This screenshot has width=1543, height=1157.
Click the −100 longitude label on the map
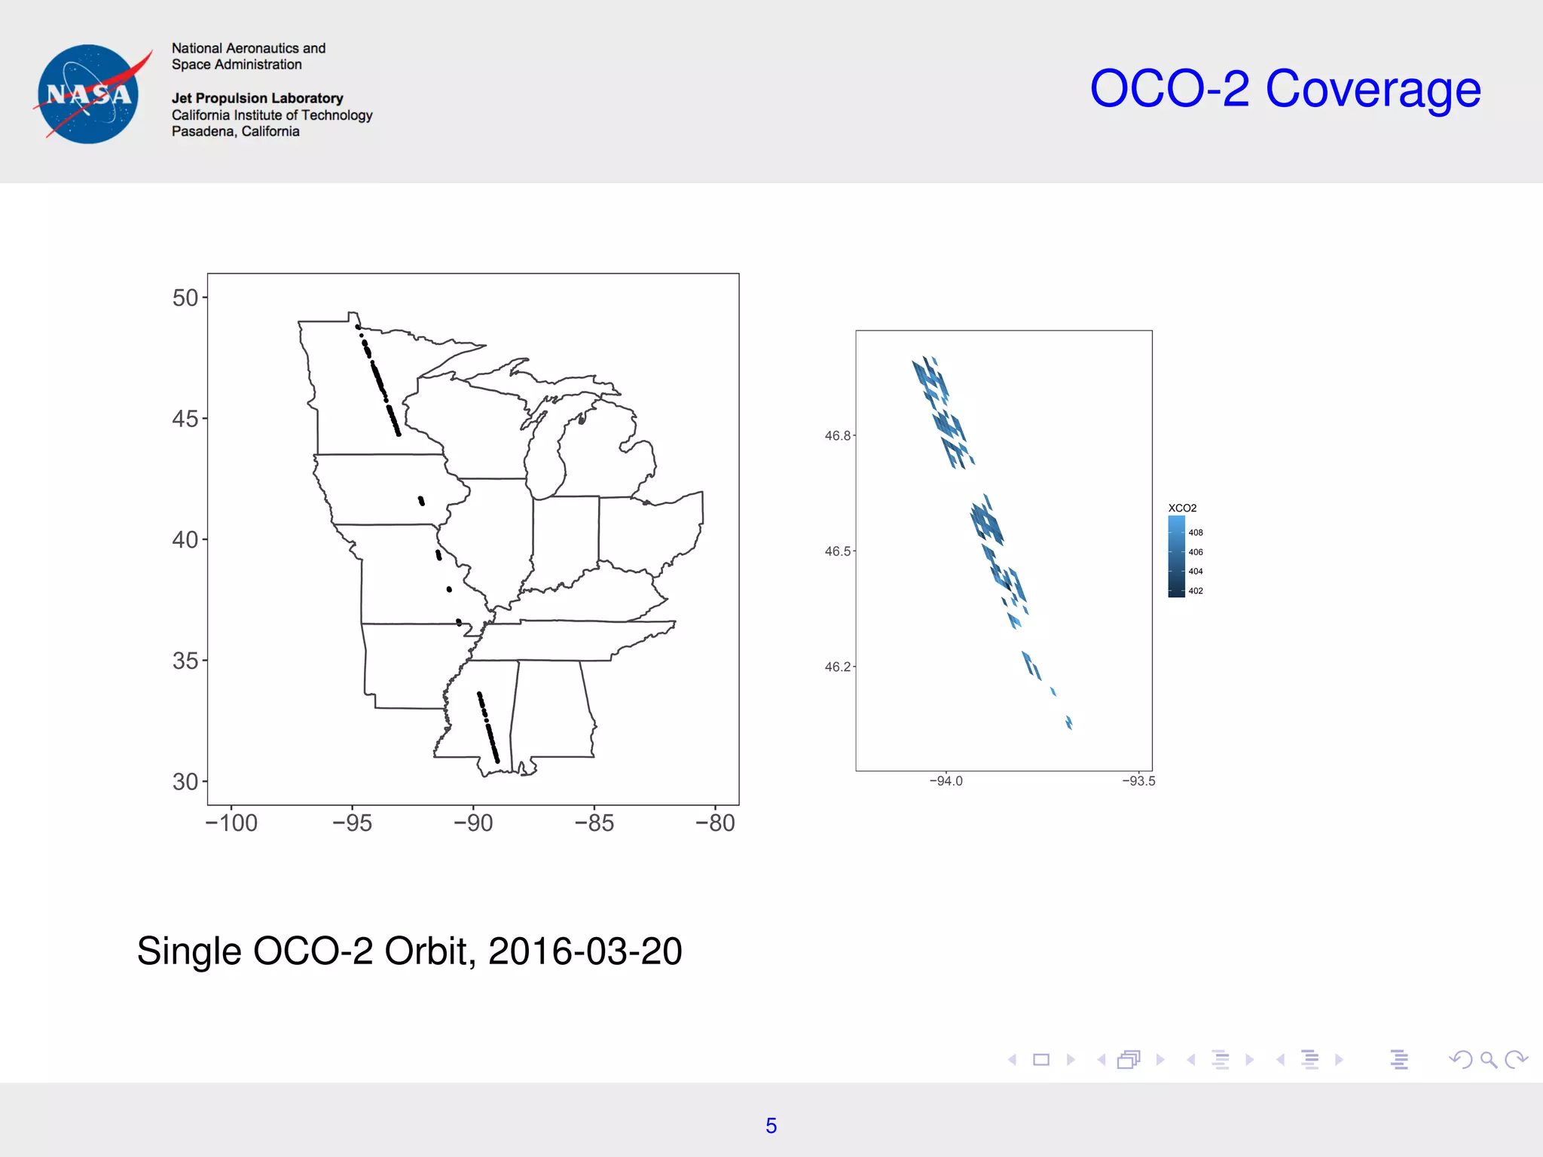(x=231, y=823)
